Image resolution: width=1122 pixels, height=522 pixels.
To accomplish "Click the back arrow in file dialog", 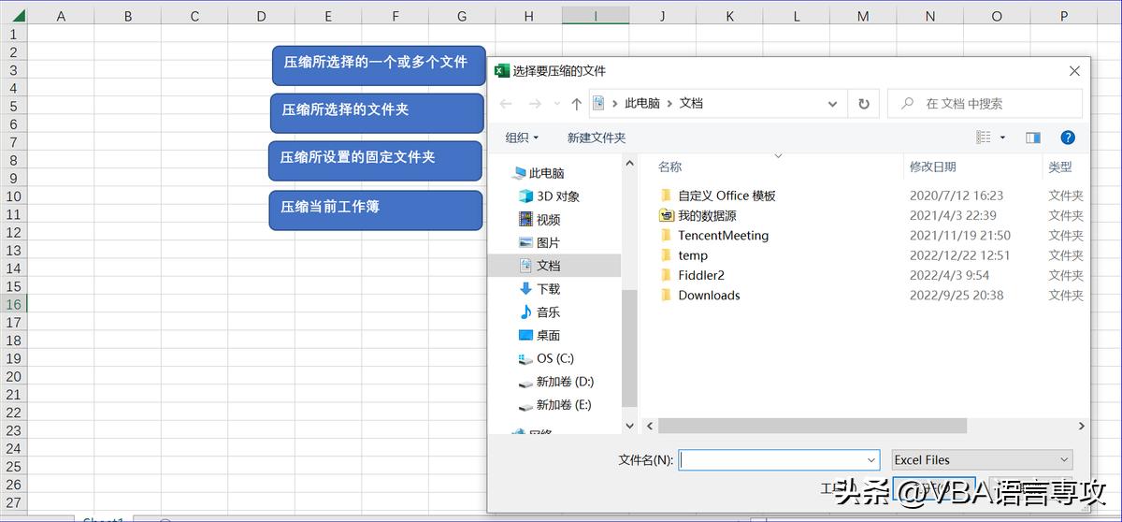I will click(506, 104).
